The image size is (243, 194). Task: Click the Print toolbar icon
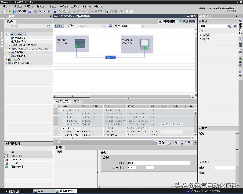pyautogui.click(x=30, y=11)
